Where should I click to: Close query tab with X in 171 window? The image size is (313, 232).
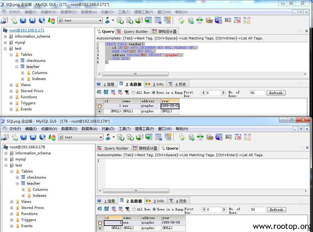tap(306, 31)
